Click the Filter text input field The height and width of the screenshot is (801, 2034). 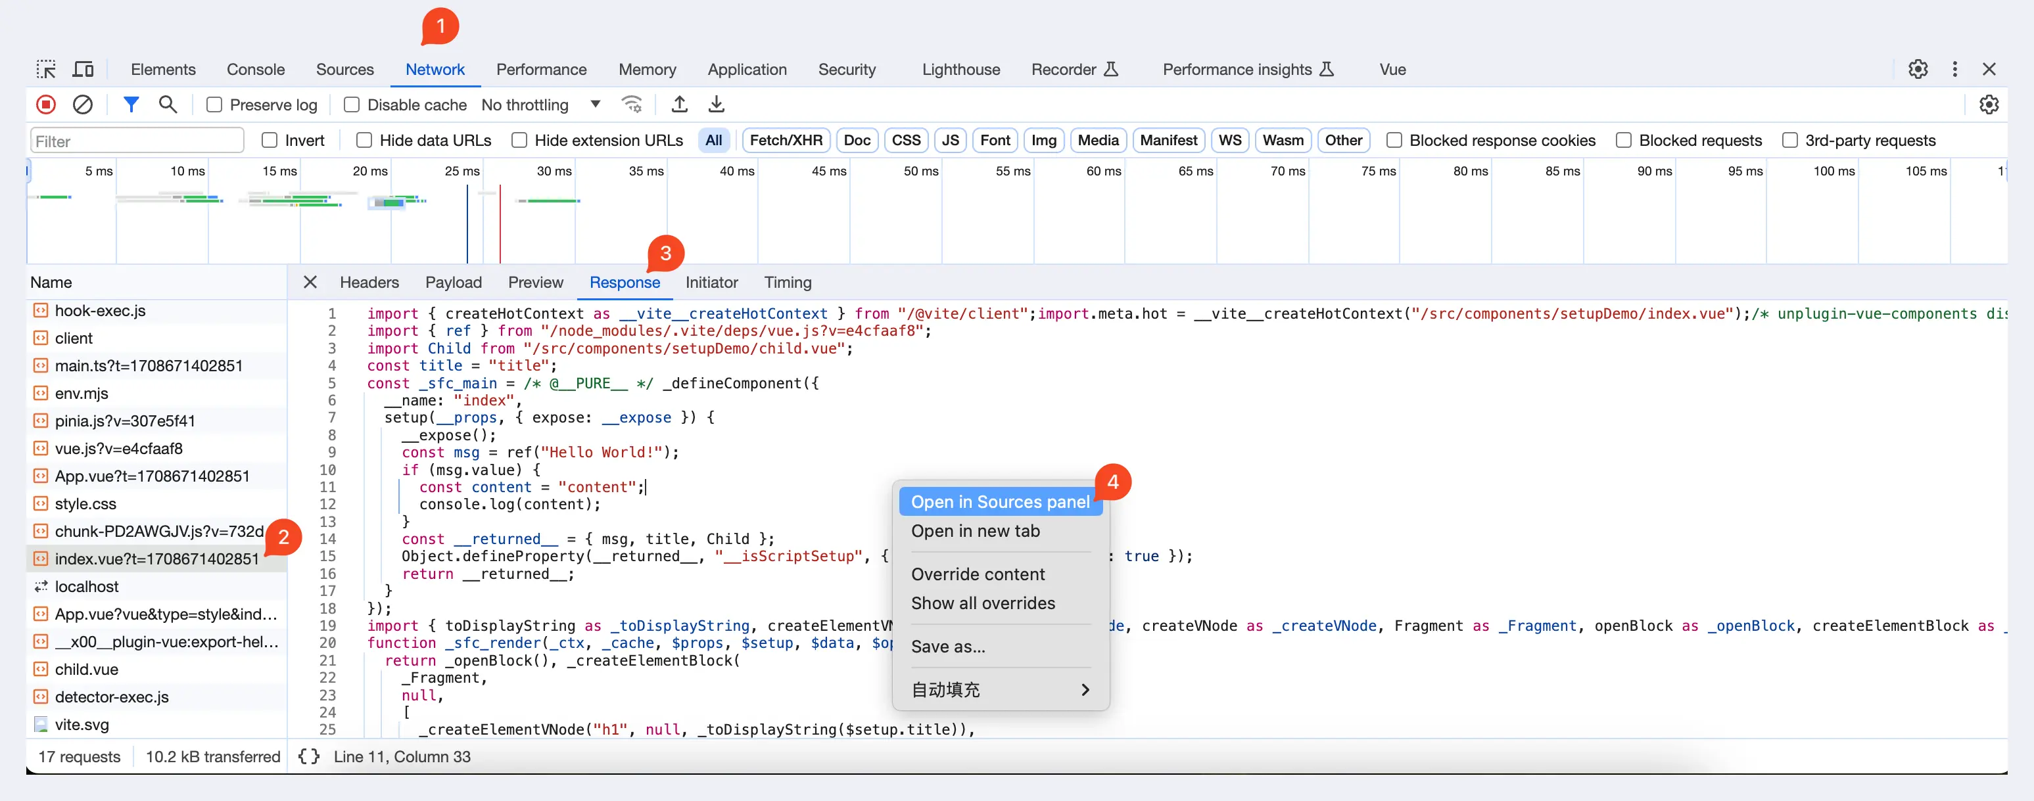pyautogui.click(x=137, y=141)
